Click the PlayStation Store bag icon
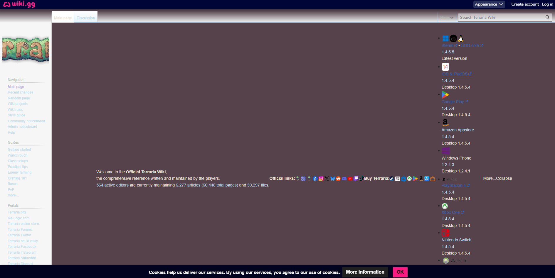Viewport: 555px width, 278px height. pyautogui.click(x=403, y=179)
